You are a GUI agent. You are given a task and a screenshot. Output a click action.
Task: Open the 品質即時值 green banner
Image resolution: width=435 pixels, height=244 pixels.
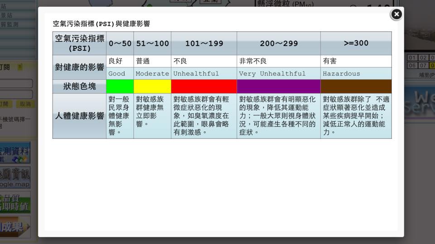tap(16, 202)
